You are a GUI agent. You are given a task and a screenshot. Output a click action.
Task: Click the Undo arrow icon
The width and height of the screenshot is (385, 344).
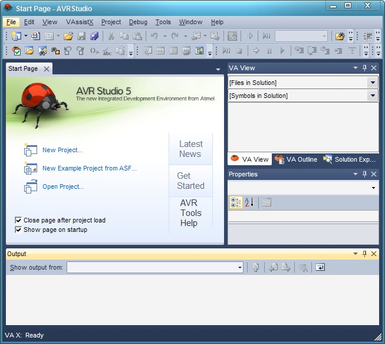click(154, 36)
